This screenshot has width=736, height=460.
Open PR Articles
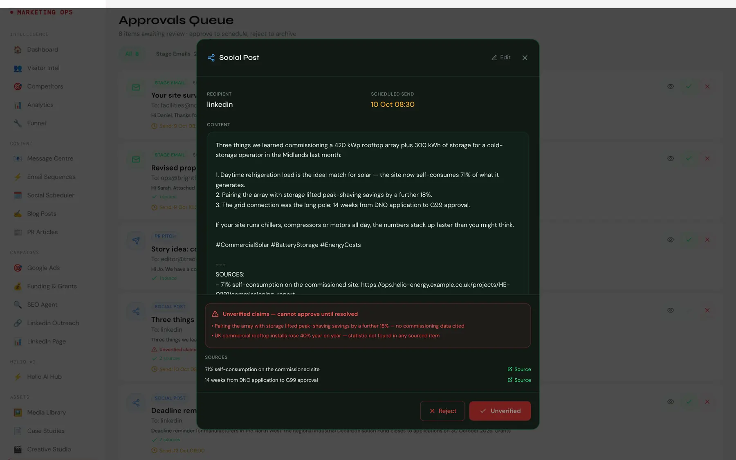[43, 232]
